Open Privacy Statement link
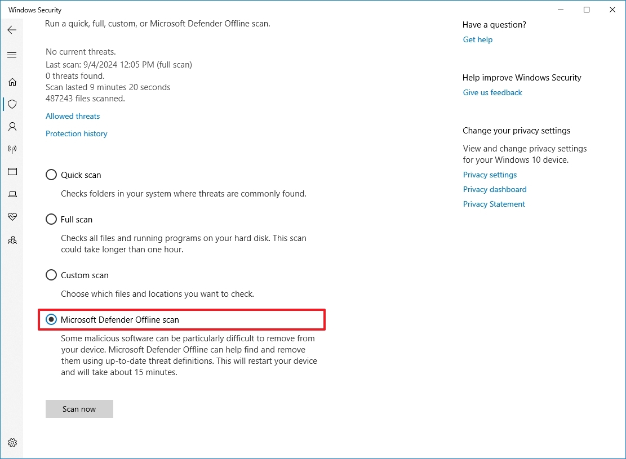Image resolution: width=626 pixels, height=459 pixels. tap(494, 204)
